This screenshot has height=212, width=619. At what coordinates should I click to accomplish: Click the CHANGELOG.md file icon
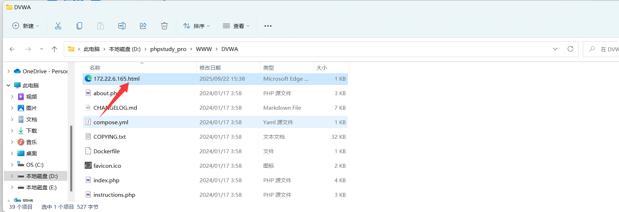(x=88, y=108)
